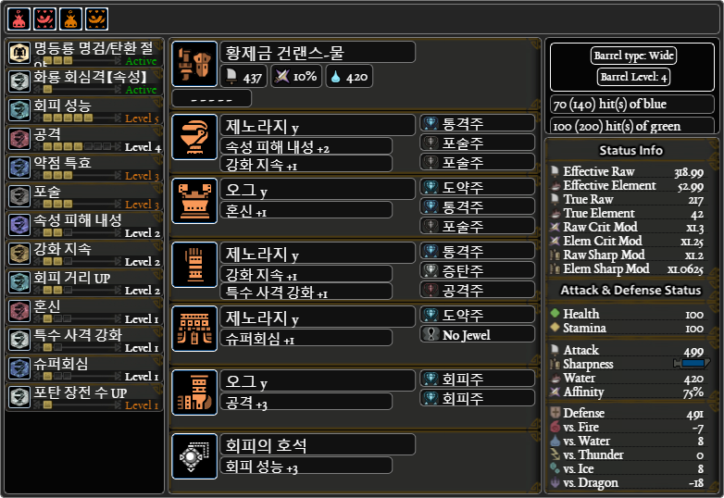Click the first red set bonus icon
Screen dimensions: 724x498
pyautogui.click(x=19, y=19)
